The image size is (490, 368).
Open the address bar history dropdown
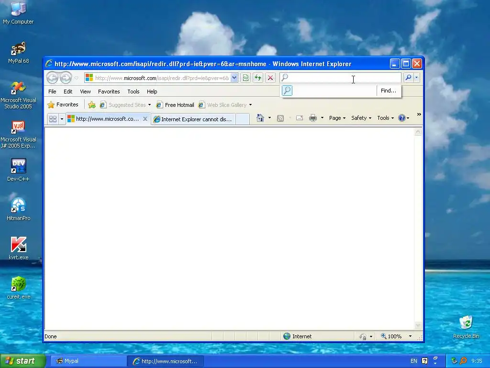(234, 78)
